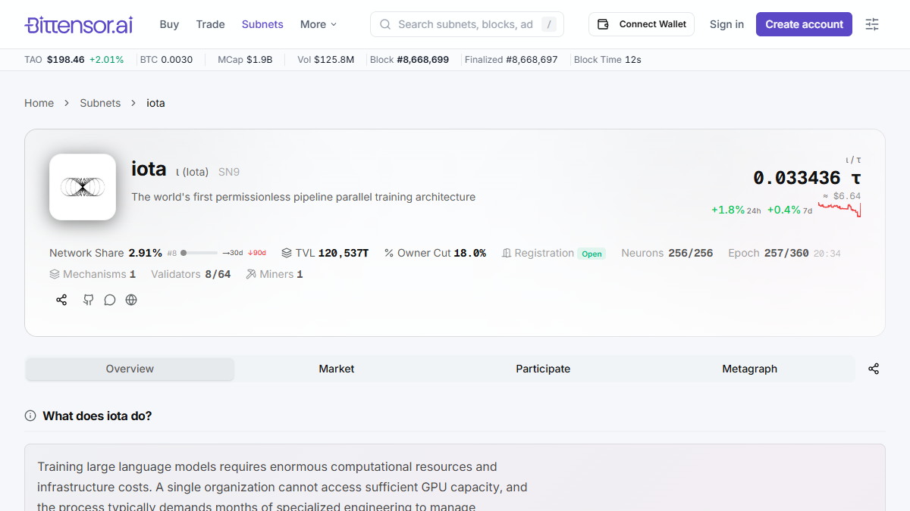
Task: Click the network share rank slider
Action: [199, 253]
